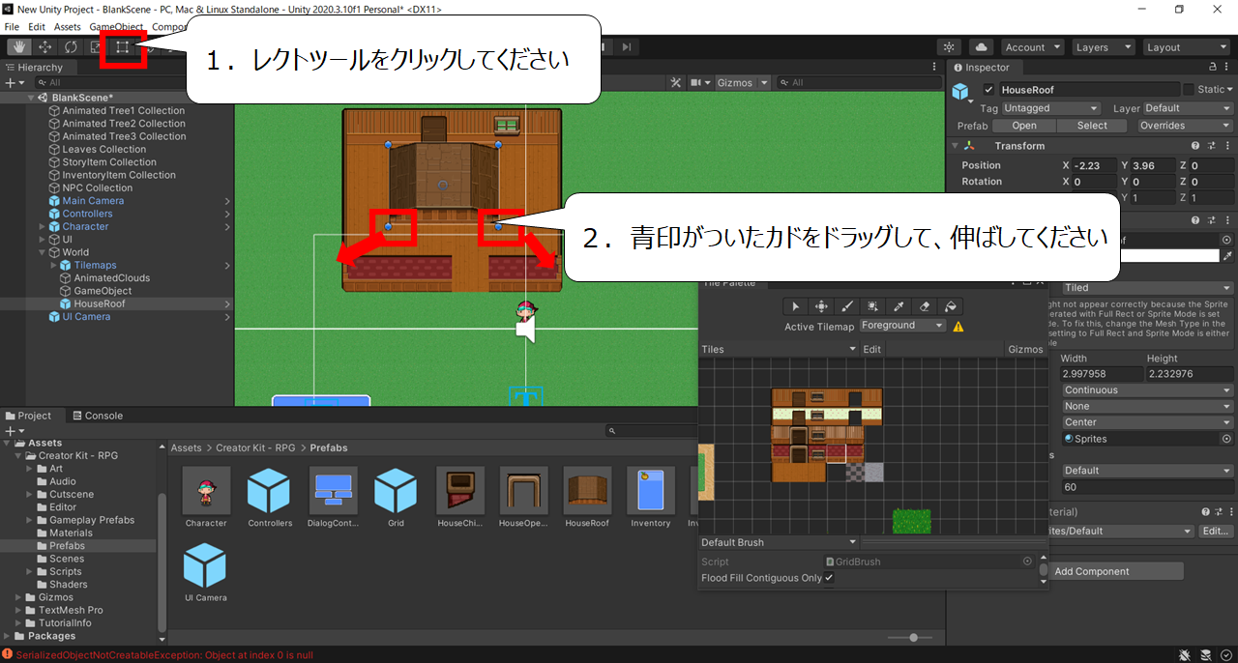The width and height of the screenshot is (1238, 663).
Task: Open the Sprites material object picker
Action: tap(1227, 439)
